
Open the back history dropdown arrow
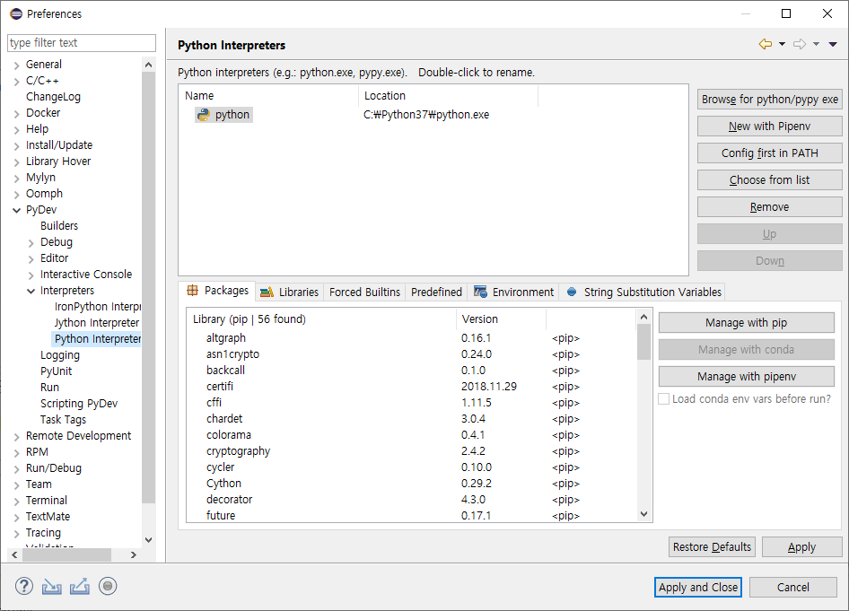pyautogui.click(x=782, y=44)
